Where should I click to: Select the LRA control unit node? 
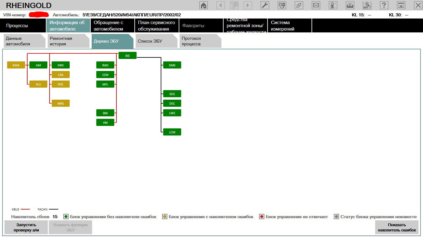[x=61, y=75]
